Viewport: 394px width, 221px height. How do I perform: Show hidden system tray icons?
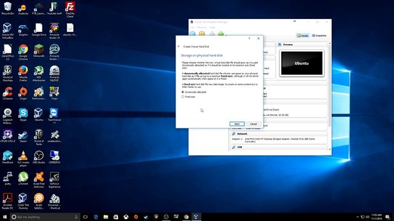click(x=358, y=217)
